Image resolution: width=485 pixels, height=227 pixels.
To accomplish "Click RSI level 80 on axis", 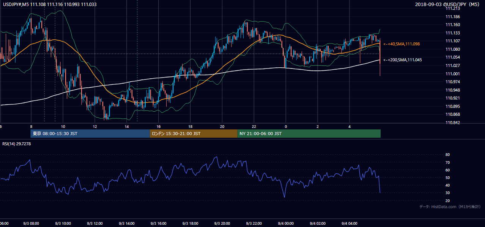I will click(x=447, y=155).
